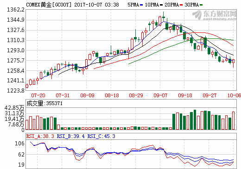Viewport: 241px width, 169px height.
Task: Click the last red volume bar
Action: [233, 120]
